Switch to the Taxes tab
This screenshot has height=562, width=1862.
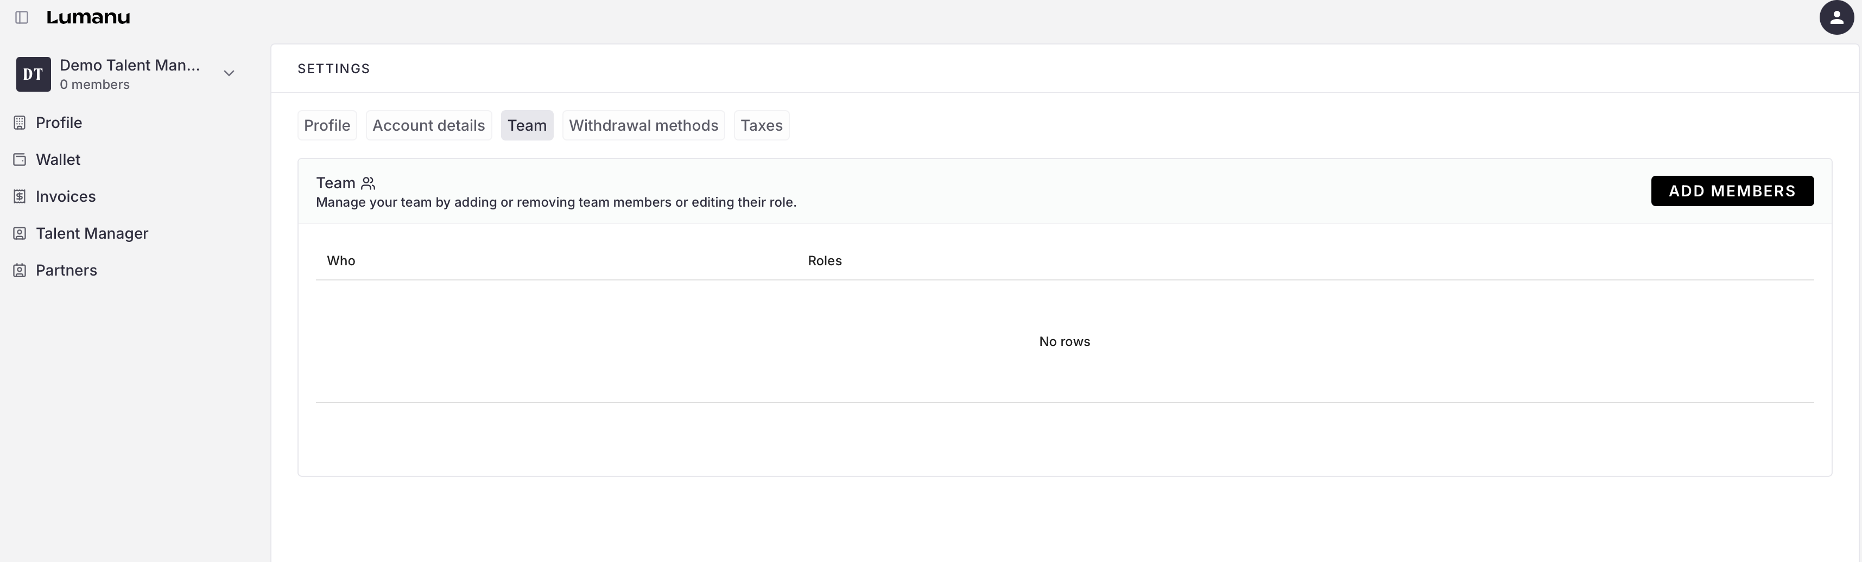(x=761, y=126)
